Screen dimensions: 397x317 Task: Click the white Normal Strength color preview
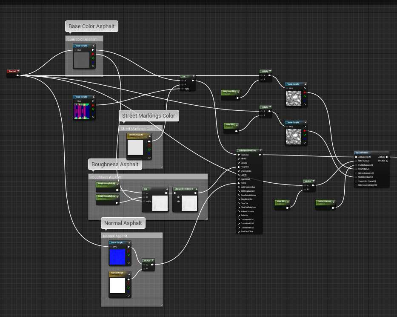tap(117, 285)
